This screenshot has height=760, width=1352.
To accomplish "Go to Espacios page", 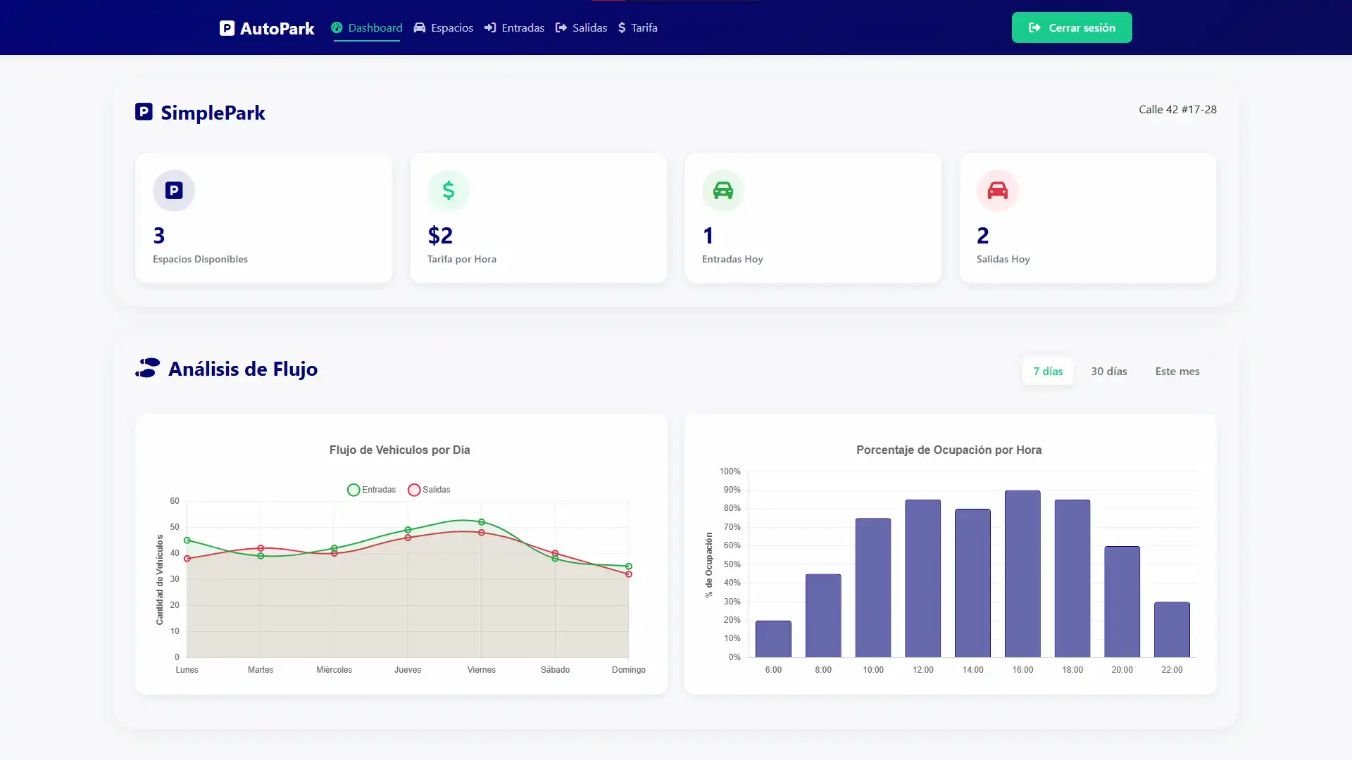I will pyautogui.click(x=444, y=27).
